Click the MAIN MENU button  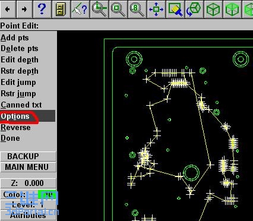28,167
